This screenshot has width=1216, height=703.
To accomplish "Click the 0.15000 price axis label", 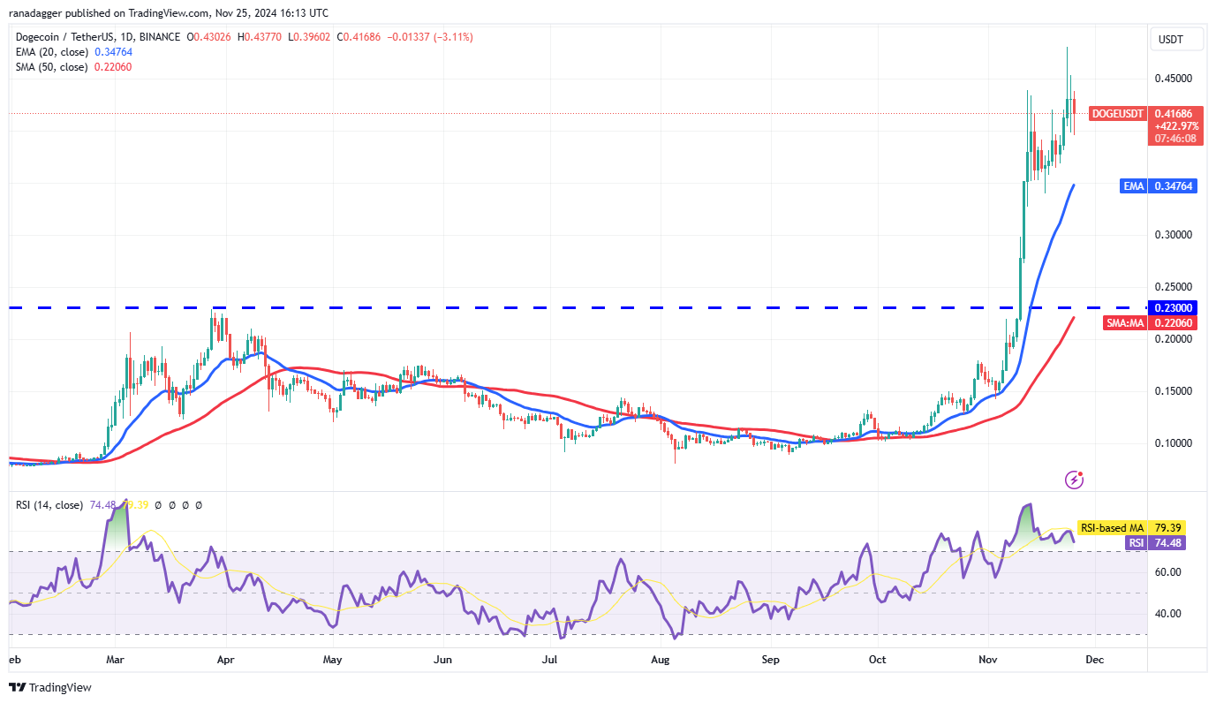I will tap(1174, 391).
